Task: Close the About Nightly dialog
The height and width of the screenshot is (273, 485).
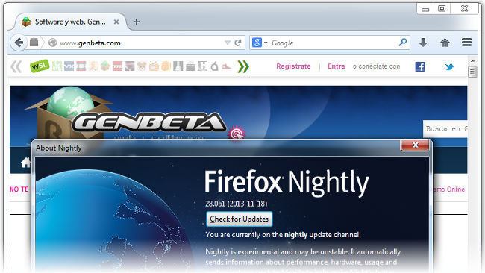Action: pyautogui.click(x=415, y=145)
